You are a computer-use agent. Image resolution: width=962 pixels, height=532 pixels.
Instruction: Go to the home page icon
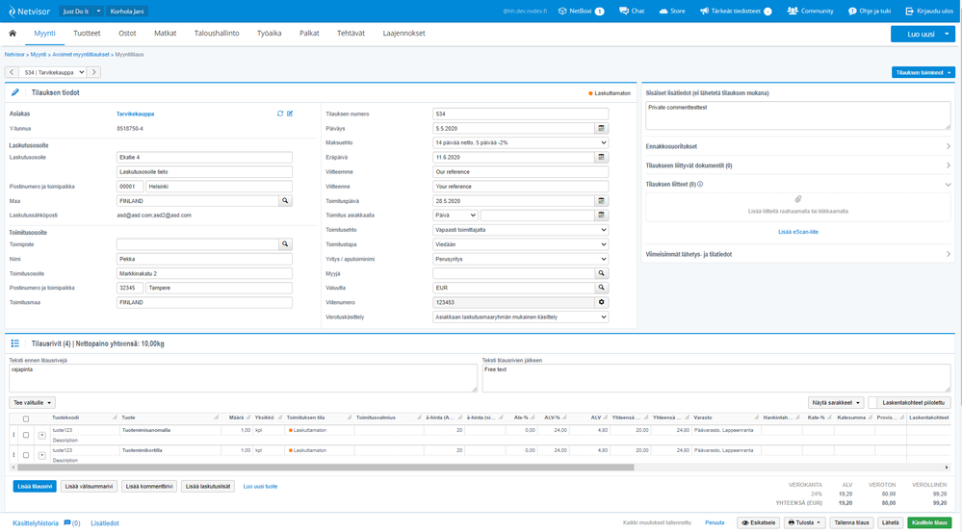coord(13,34)
